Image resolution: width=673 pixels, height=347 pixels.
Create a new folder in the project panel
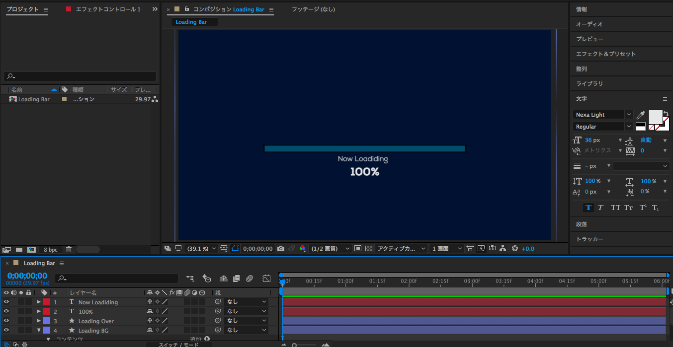pos(19,250)
